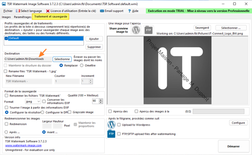This screenshot has height=155, width=252.
Task: Click the question mark Aide icon
Action: (x=129, y=11)
